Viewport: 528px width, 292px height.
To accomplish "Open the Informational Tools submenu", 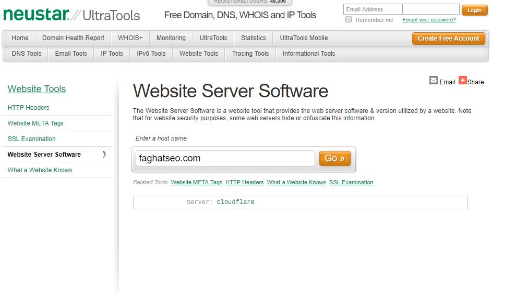I will pos(309,54).
